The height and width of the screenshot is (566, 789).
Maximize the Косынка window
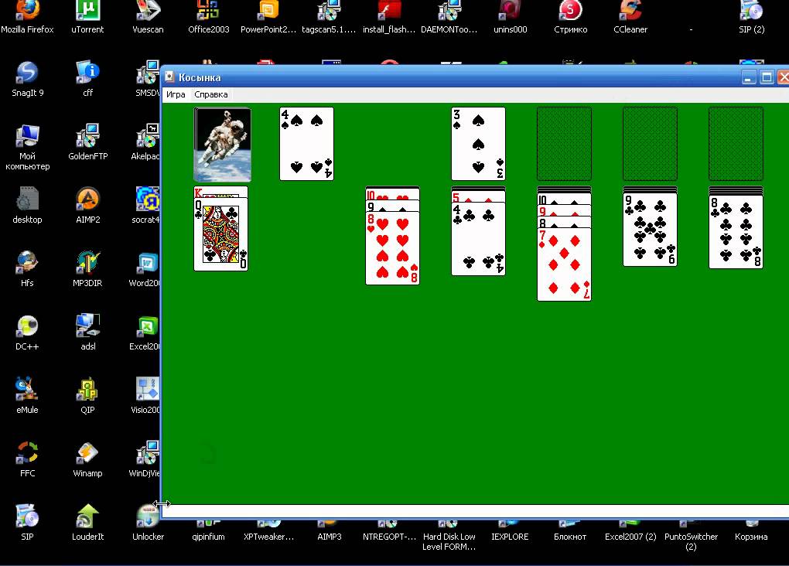tap(767, 77)
